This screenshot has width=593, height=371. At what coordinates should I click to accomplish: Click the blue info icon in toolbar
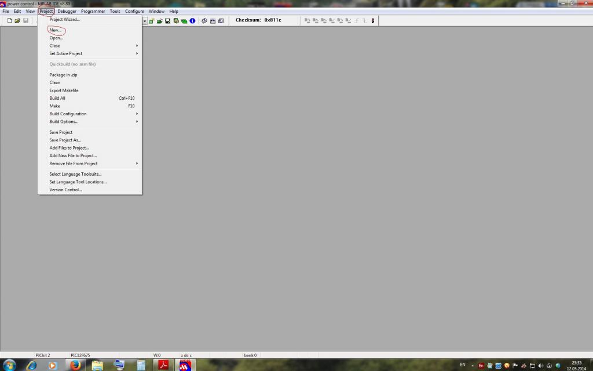click(x=192, y=21)
